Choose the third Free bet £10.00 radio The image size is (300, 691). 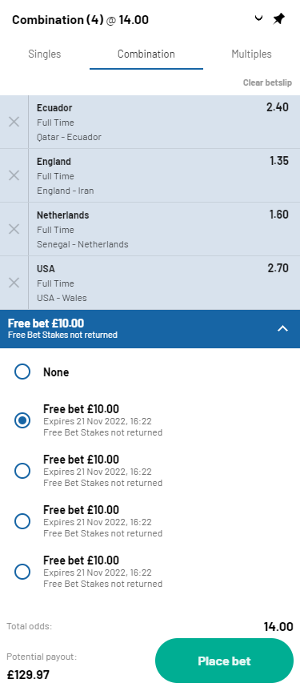click(x=22, y=522)
